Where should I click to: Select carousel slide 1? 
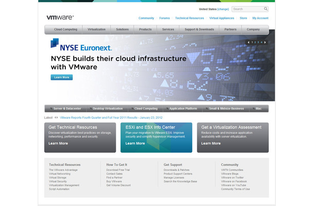(x=252, y=42)
